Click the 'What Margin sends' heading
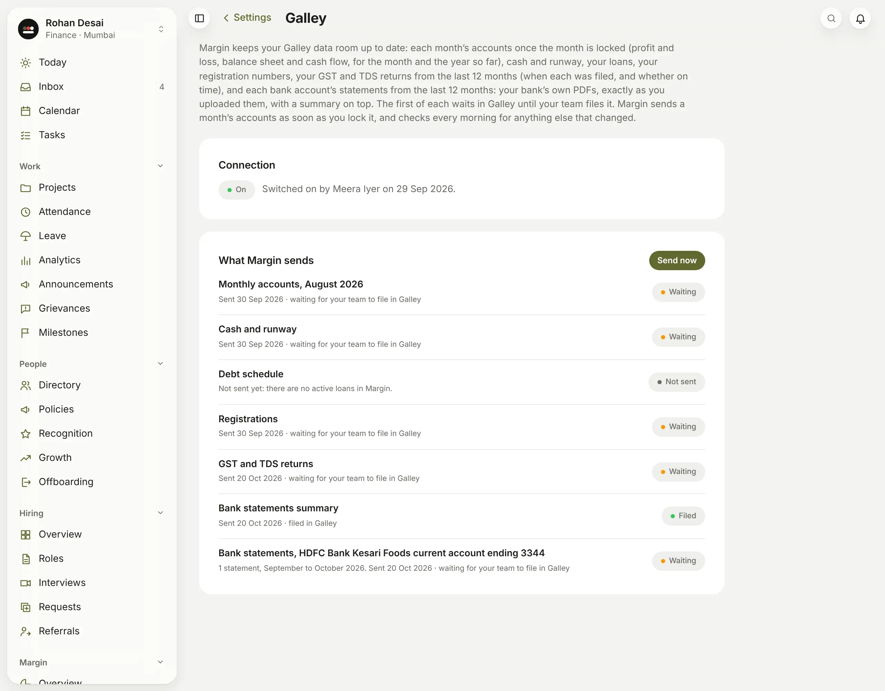Viewport: 885px width, 691px height. click(x=266, y=261)
